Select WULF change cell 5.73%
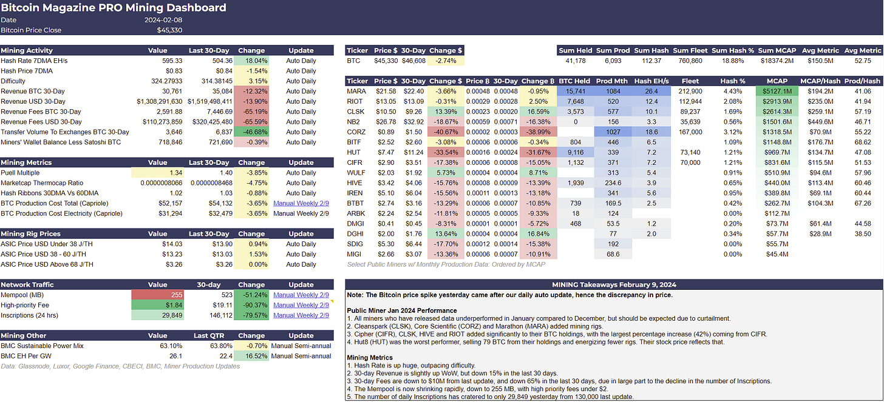This screenshot has height=402, width=884. [447, 173]
